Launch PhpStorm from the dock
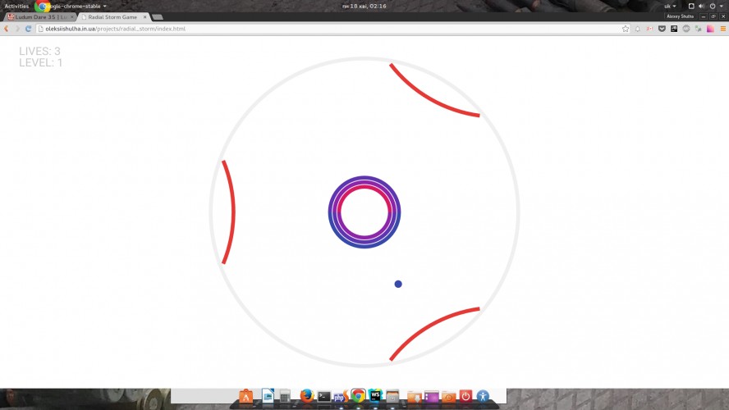The image size is (729, 410). tap(341, 397)
